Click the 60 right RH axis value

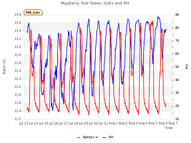point(177,54)
